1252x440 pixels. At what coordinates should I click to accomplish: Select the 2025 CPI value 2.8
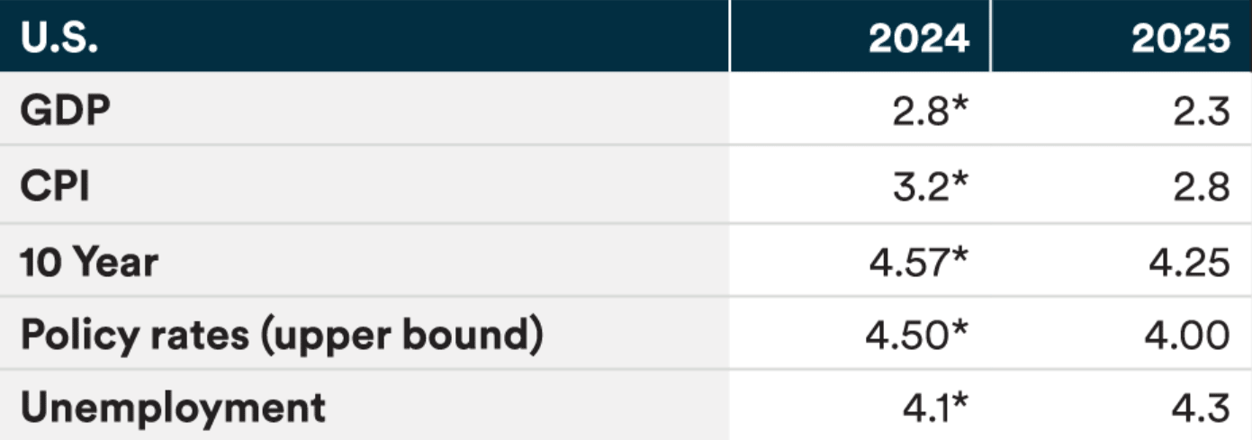1200,188
